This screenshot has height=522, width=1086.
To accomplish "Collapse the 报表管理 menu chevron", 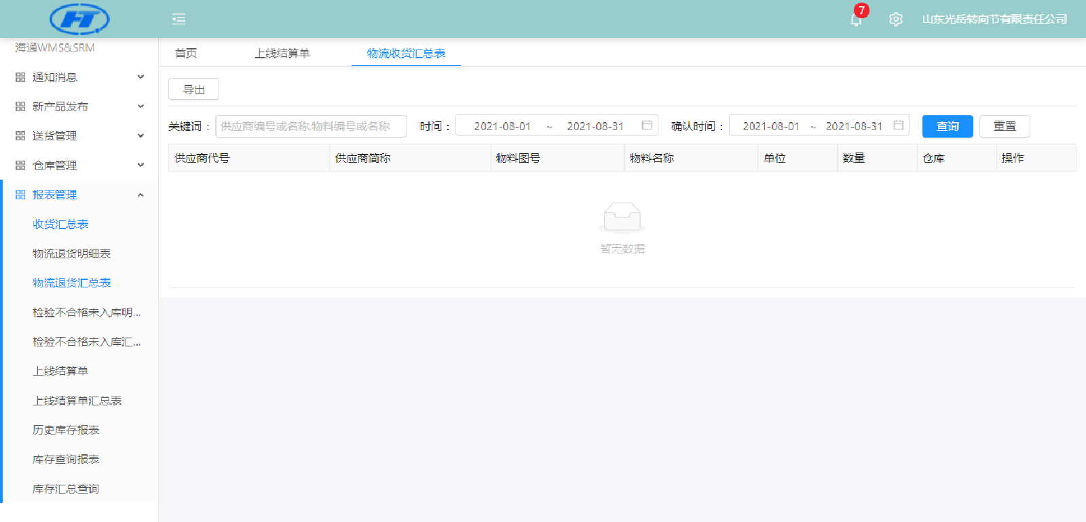I will [x=141, y=195].
